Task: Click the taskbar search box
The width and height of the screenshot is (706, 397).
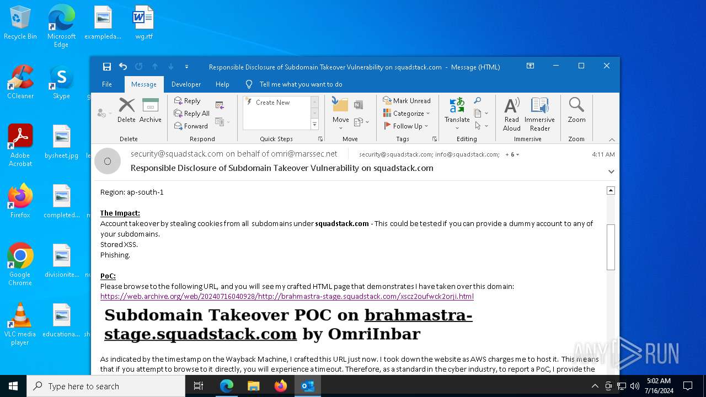Action: pyautogui.click(x=106, y=386)
